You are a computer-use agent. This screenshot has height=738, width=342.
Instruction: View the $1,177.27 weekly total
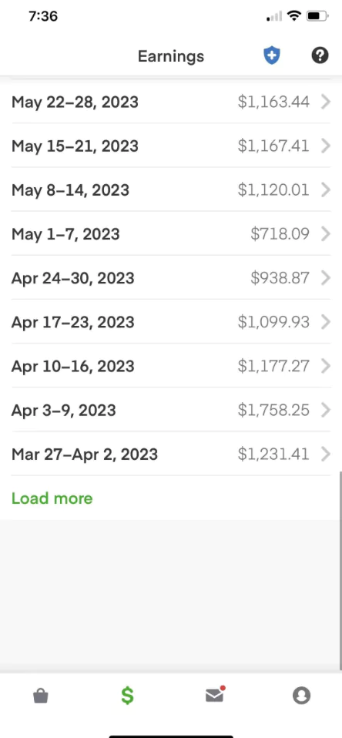point(273,366)
